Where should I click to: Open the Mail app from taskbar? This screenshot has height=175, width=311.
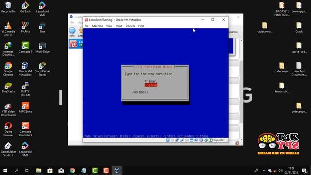tap(61, 171)
